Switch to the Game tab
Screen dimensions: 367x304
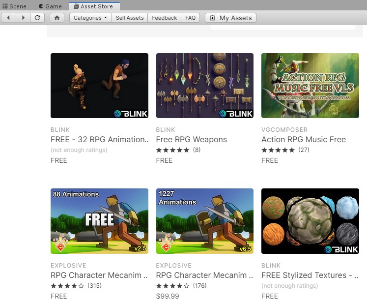[x=50, y=6]
